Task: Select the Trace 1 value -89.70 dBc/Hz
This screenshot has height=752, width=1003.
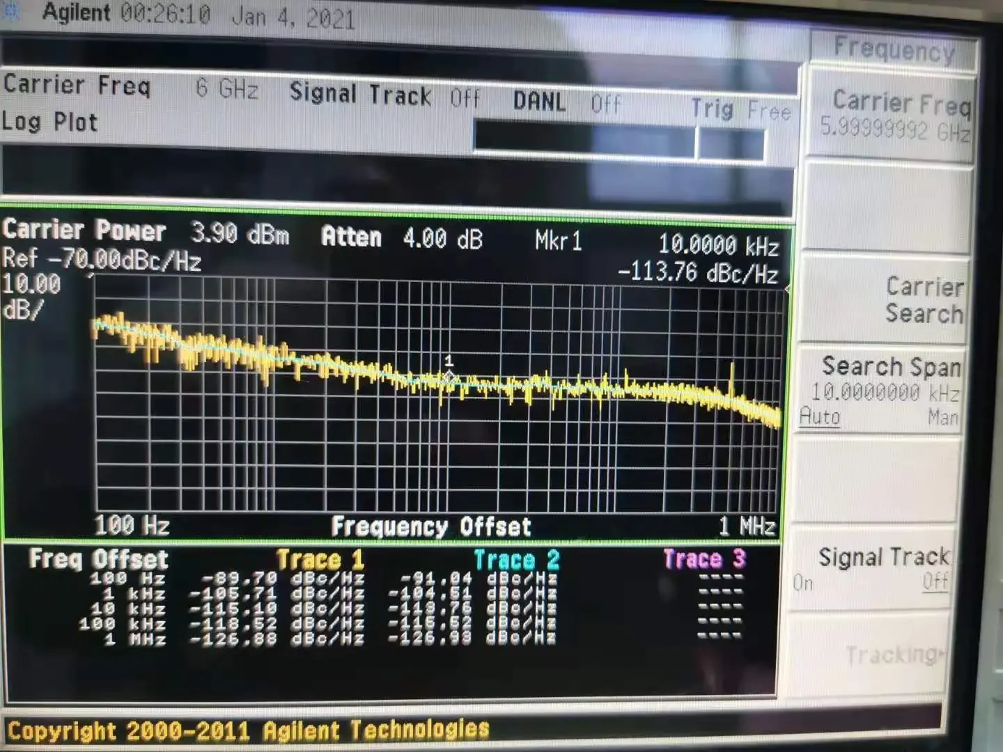Action: pyautogui.click(x=282, y=579)
